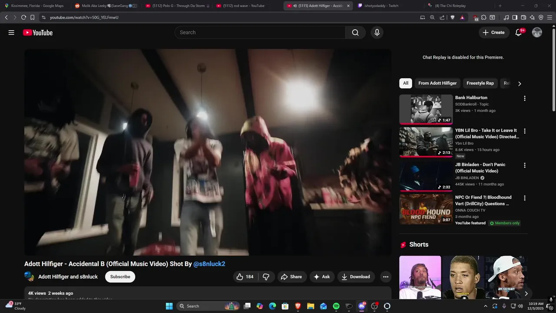
Task: Open the Brave wallet icon
Action: pyautogui.click(x=523, y=17)
